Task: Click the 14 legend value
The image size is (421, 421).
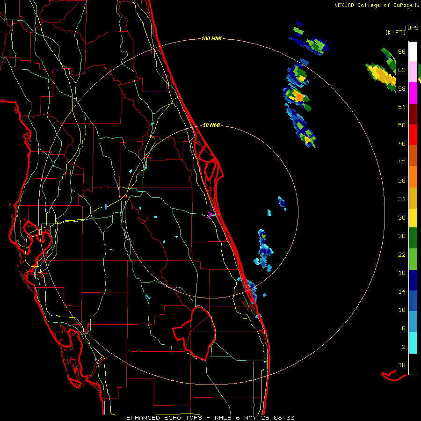Action: tap(402, 291)
